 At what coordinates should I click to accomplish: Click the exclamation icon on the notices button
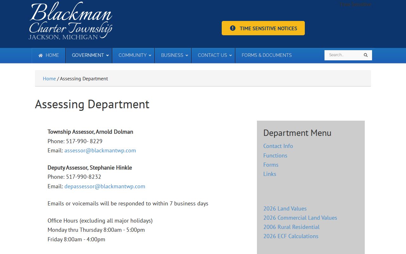[x=232, y=28]
